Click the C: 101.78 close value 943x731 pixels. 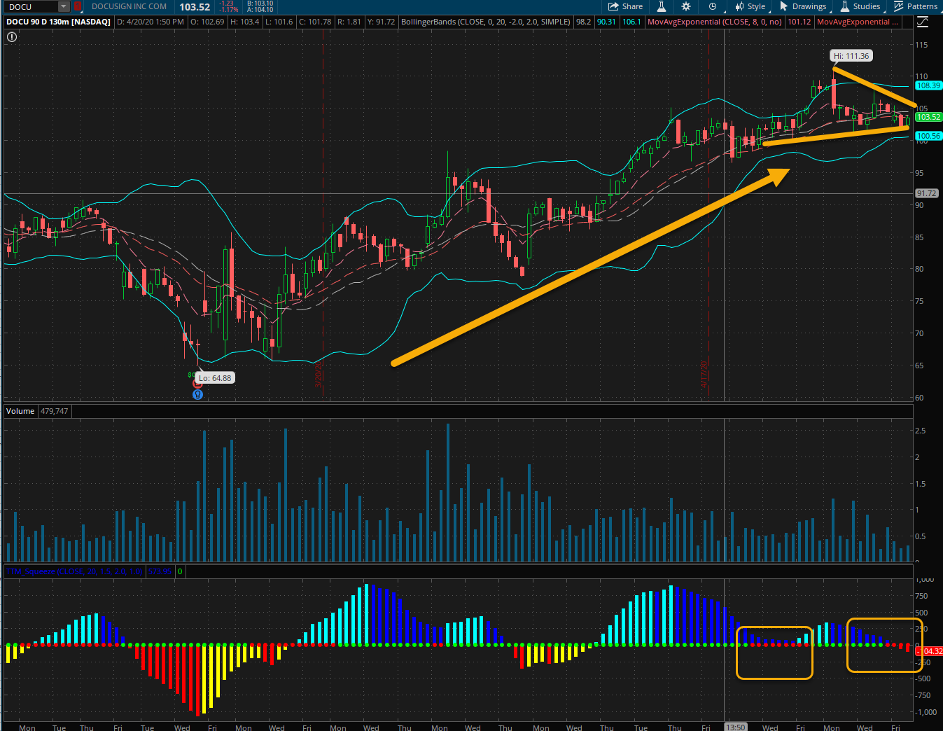315,22
